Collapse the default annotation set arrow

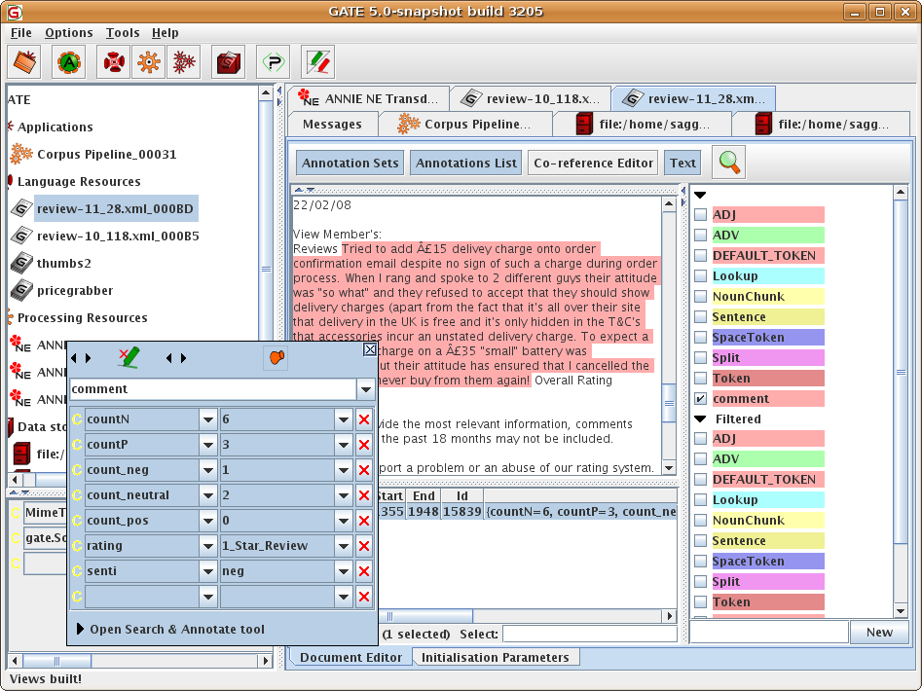click(700, 195)
